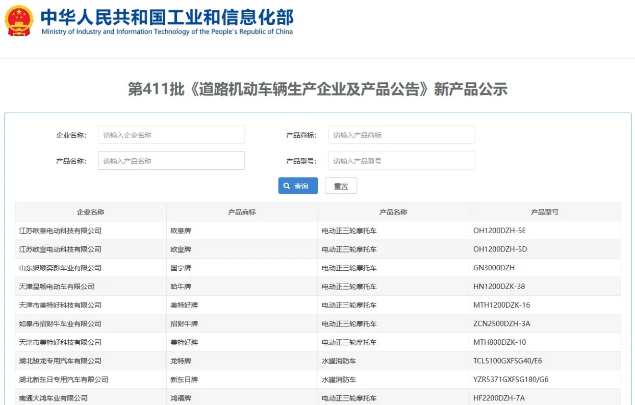
Task: Select company cell in OH1200DZH-5E row
Action: pos(91,231)
